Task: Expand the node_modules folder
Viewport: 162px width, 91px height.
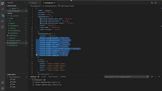Action: point(8,16)
